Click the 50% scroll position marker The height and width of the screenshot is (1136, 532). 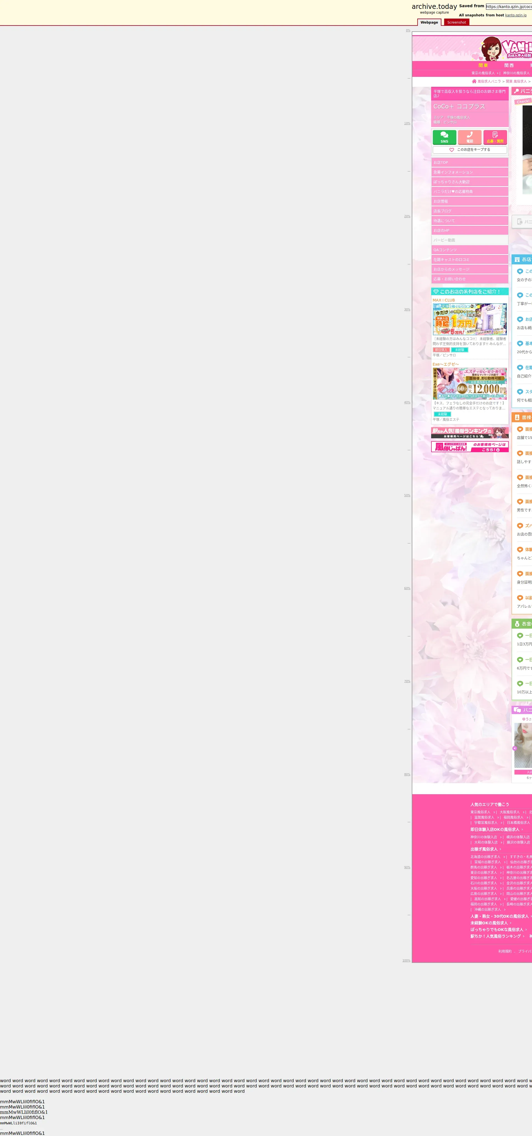tap(407, 495)
